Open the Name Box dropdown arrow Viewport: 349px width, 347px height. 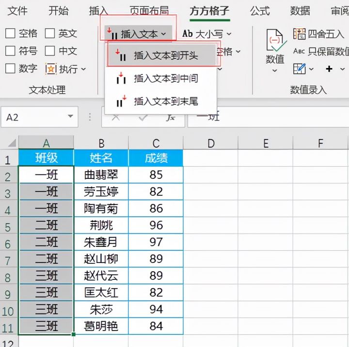point(70,116)
